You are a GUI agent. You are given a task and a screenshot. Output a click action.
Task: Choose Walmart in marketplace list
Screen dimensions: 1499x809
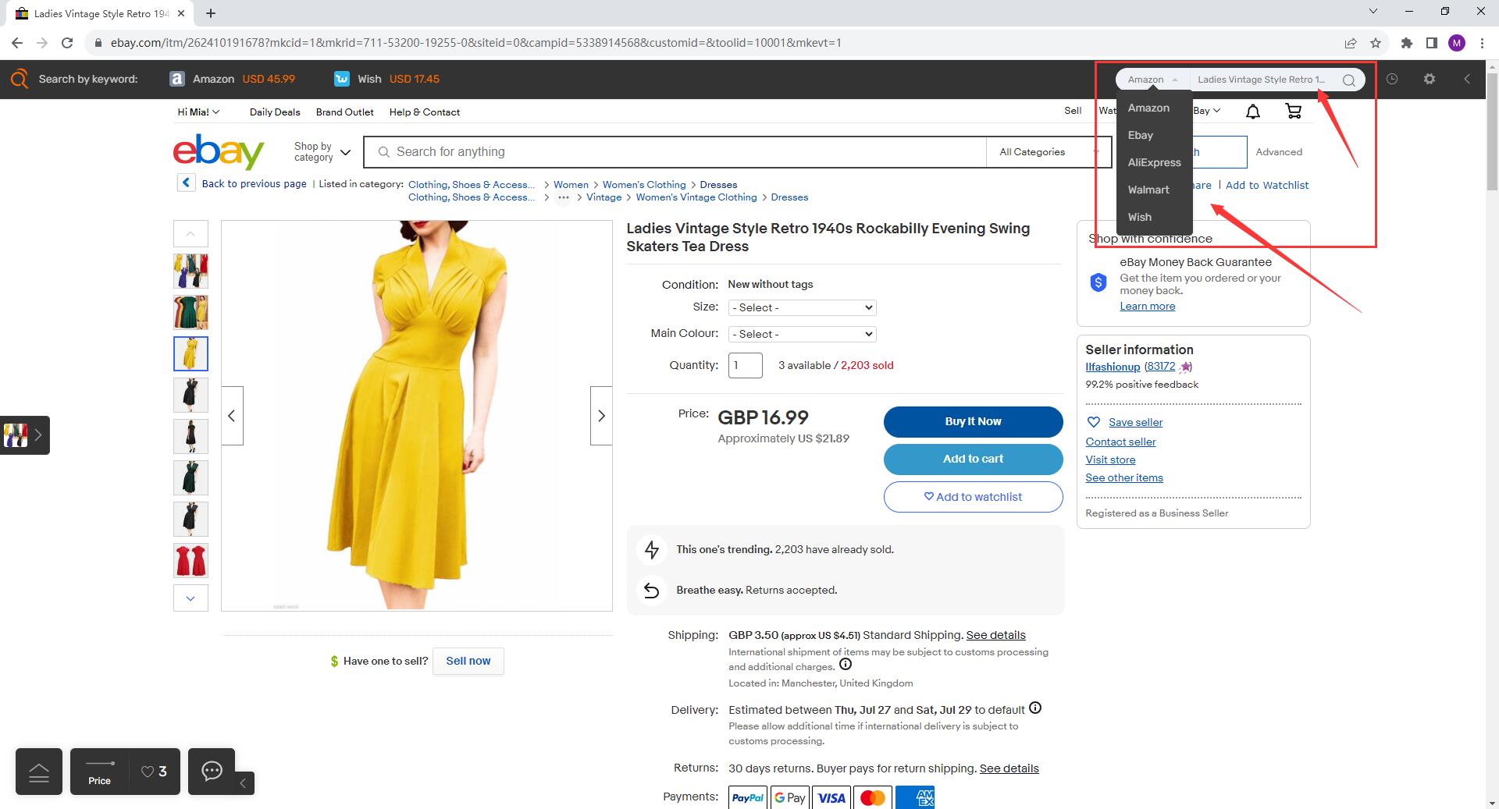click(1148, 190)
